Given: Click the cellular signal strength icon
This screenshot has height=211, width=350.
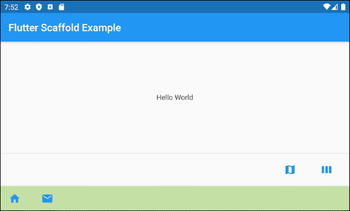Looking at the screenshot, I should [x=334, y=7].
